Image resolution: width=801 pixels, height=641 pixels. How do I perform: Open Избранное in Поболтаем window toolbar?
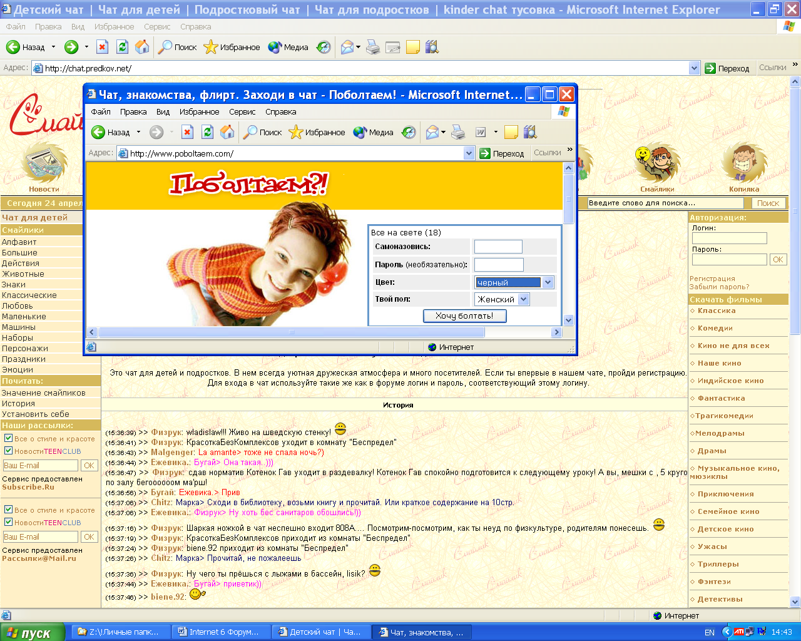point(317,132)
